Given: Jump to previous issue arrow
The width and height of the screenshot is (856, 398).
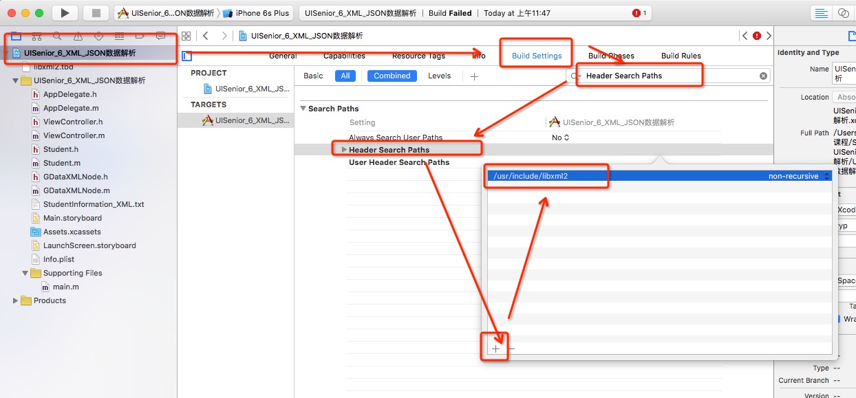Looking at the screenshot, I should [x=745, y=36].
